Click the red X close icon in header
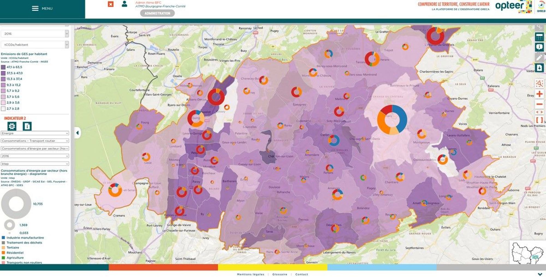Image resolution: width=546 pixels, height=277 pixels. [x=111, y=4]
